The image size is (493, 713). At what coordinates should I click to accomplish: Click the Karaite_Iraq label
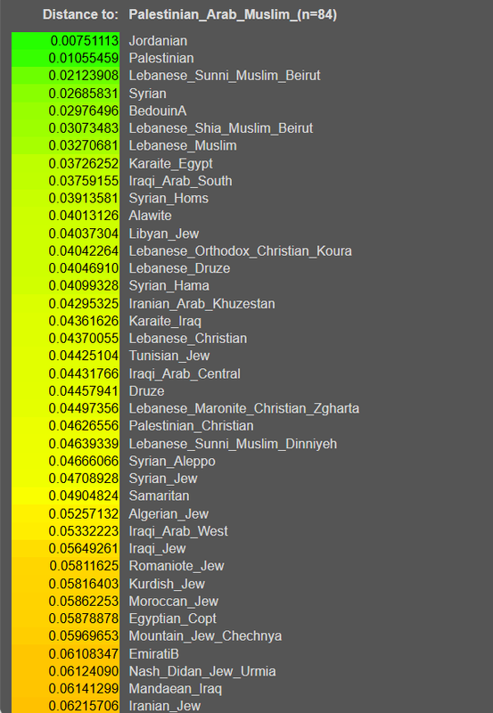click(x=165, y=321)
